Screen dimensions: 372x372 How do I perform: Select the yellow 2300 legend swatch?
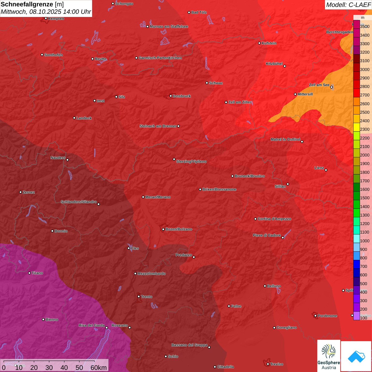[357, 127]
